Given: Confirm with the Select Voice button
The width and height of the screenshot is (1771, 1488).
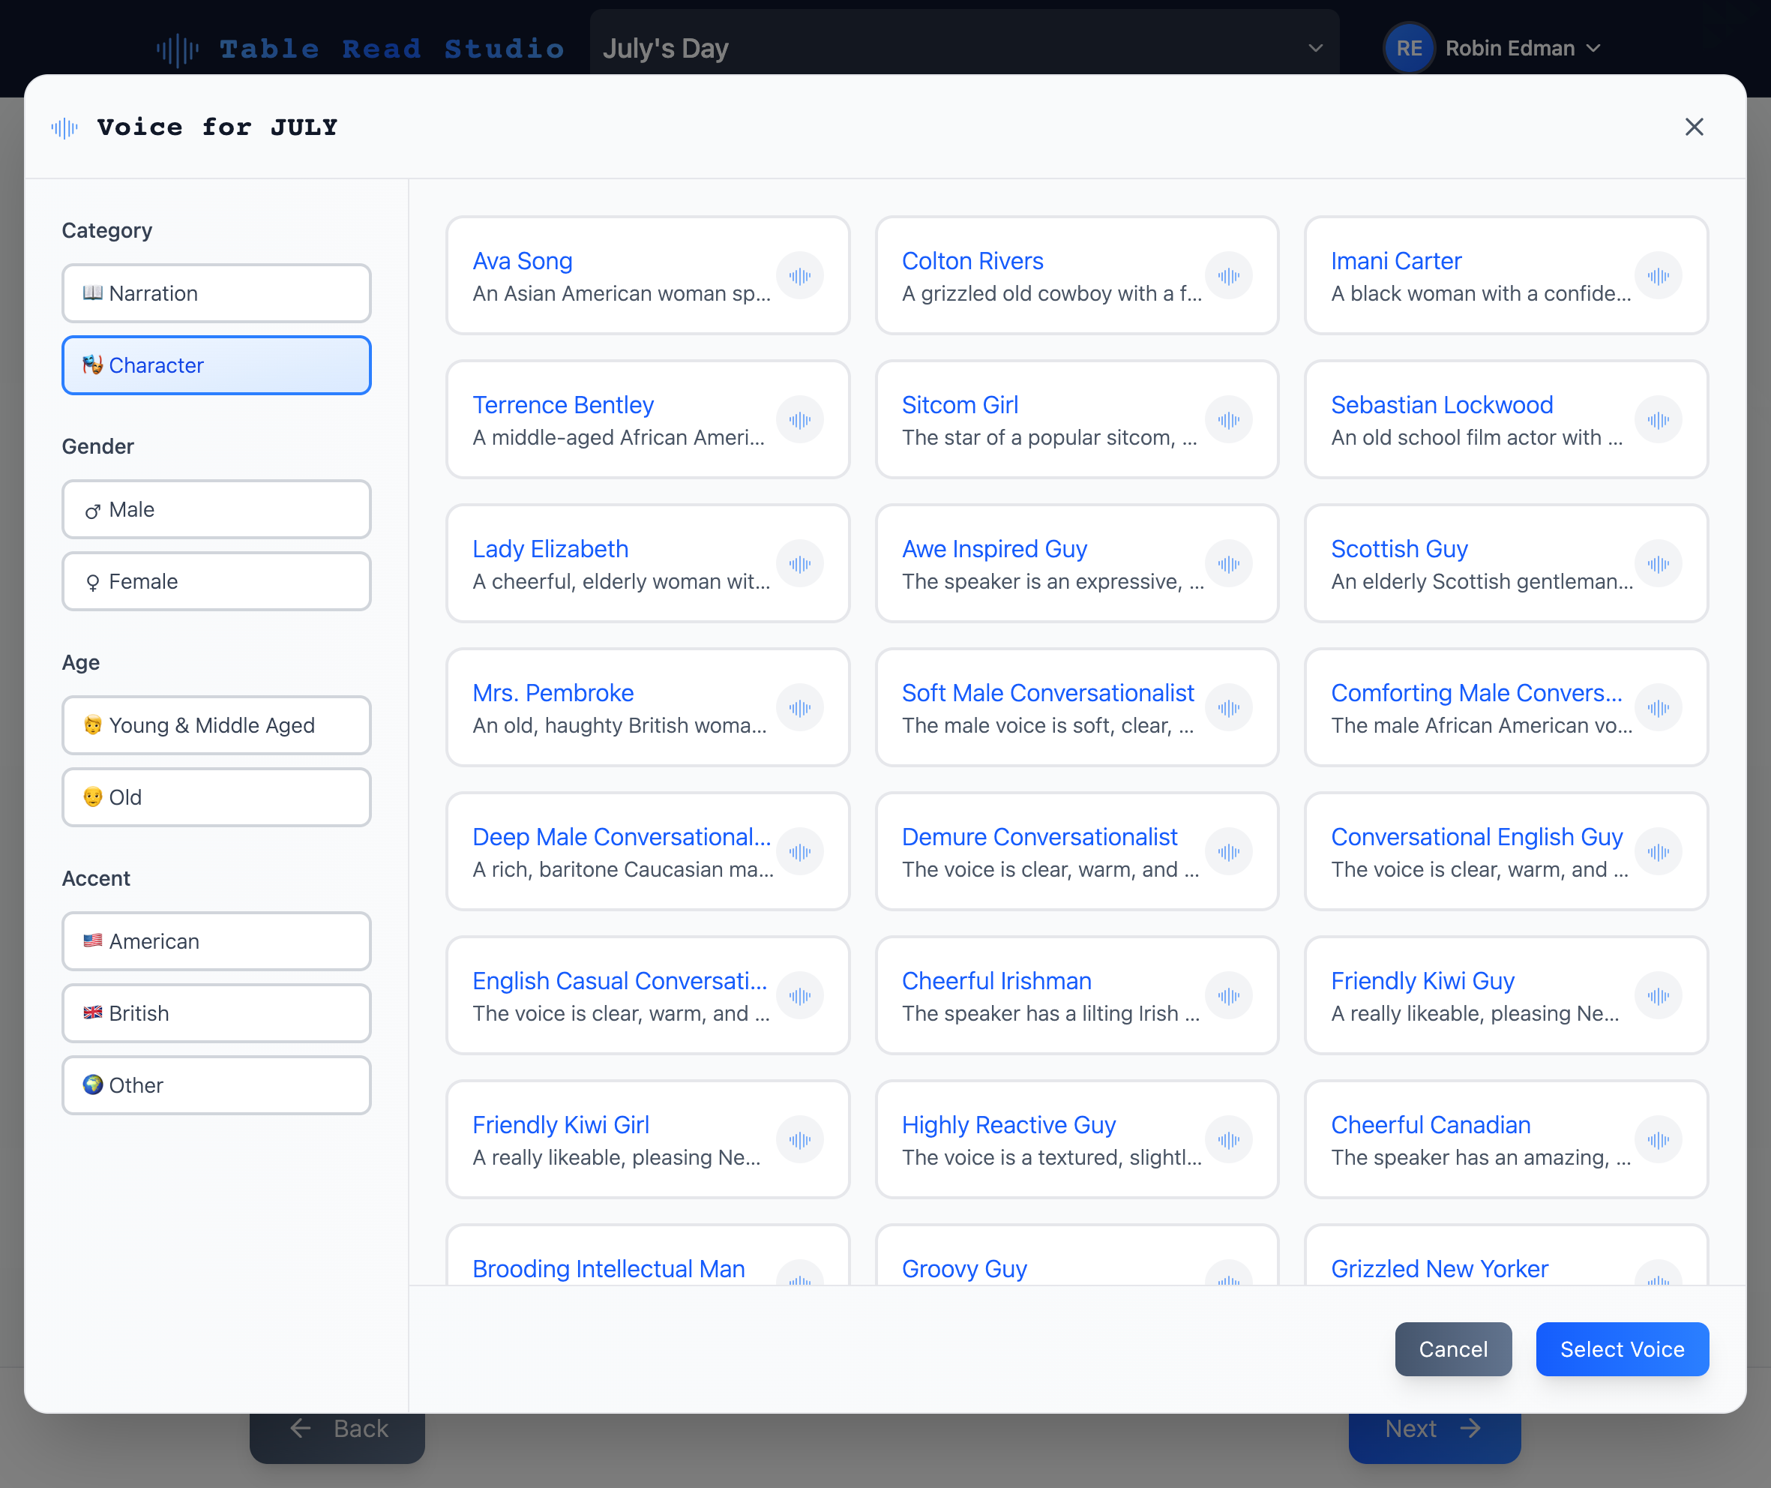Looking at the screenshot, I should click(x=1621, y=1348).
